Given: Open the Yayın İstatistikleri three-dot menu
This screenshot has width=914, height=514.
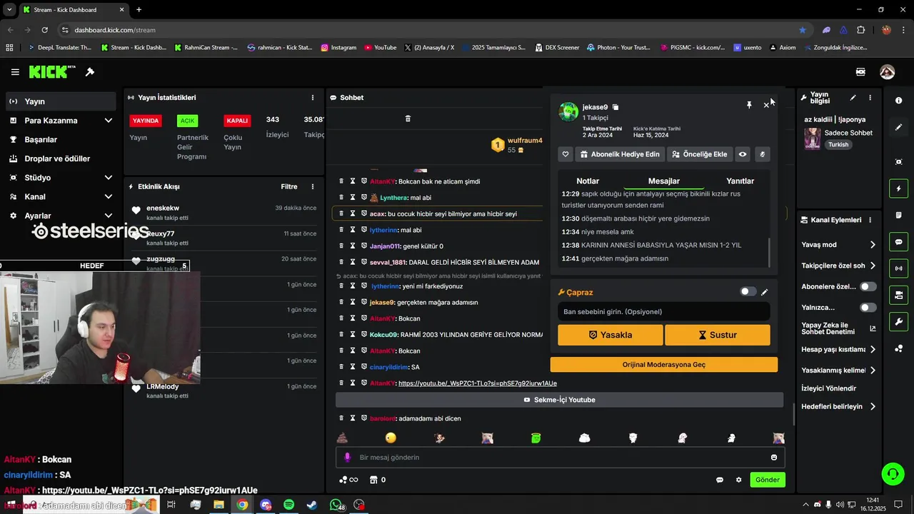Looking at the screenshot, I should point(312,98).
